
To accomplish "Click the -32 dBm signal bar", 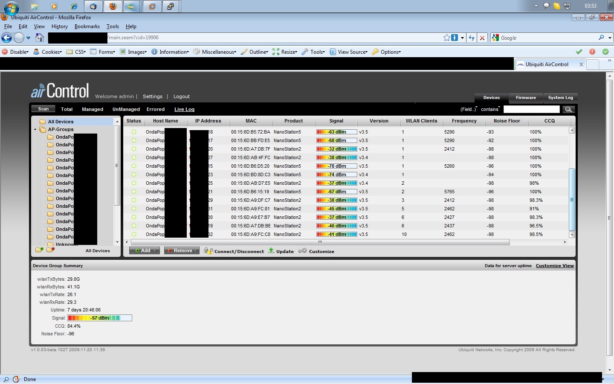I will point(337,149).
